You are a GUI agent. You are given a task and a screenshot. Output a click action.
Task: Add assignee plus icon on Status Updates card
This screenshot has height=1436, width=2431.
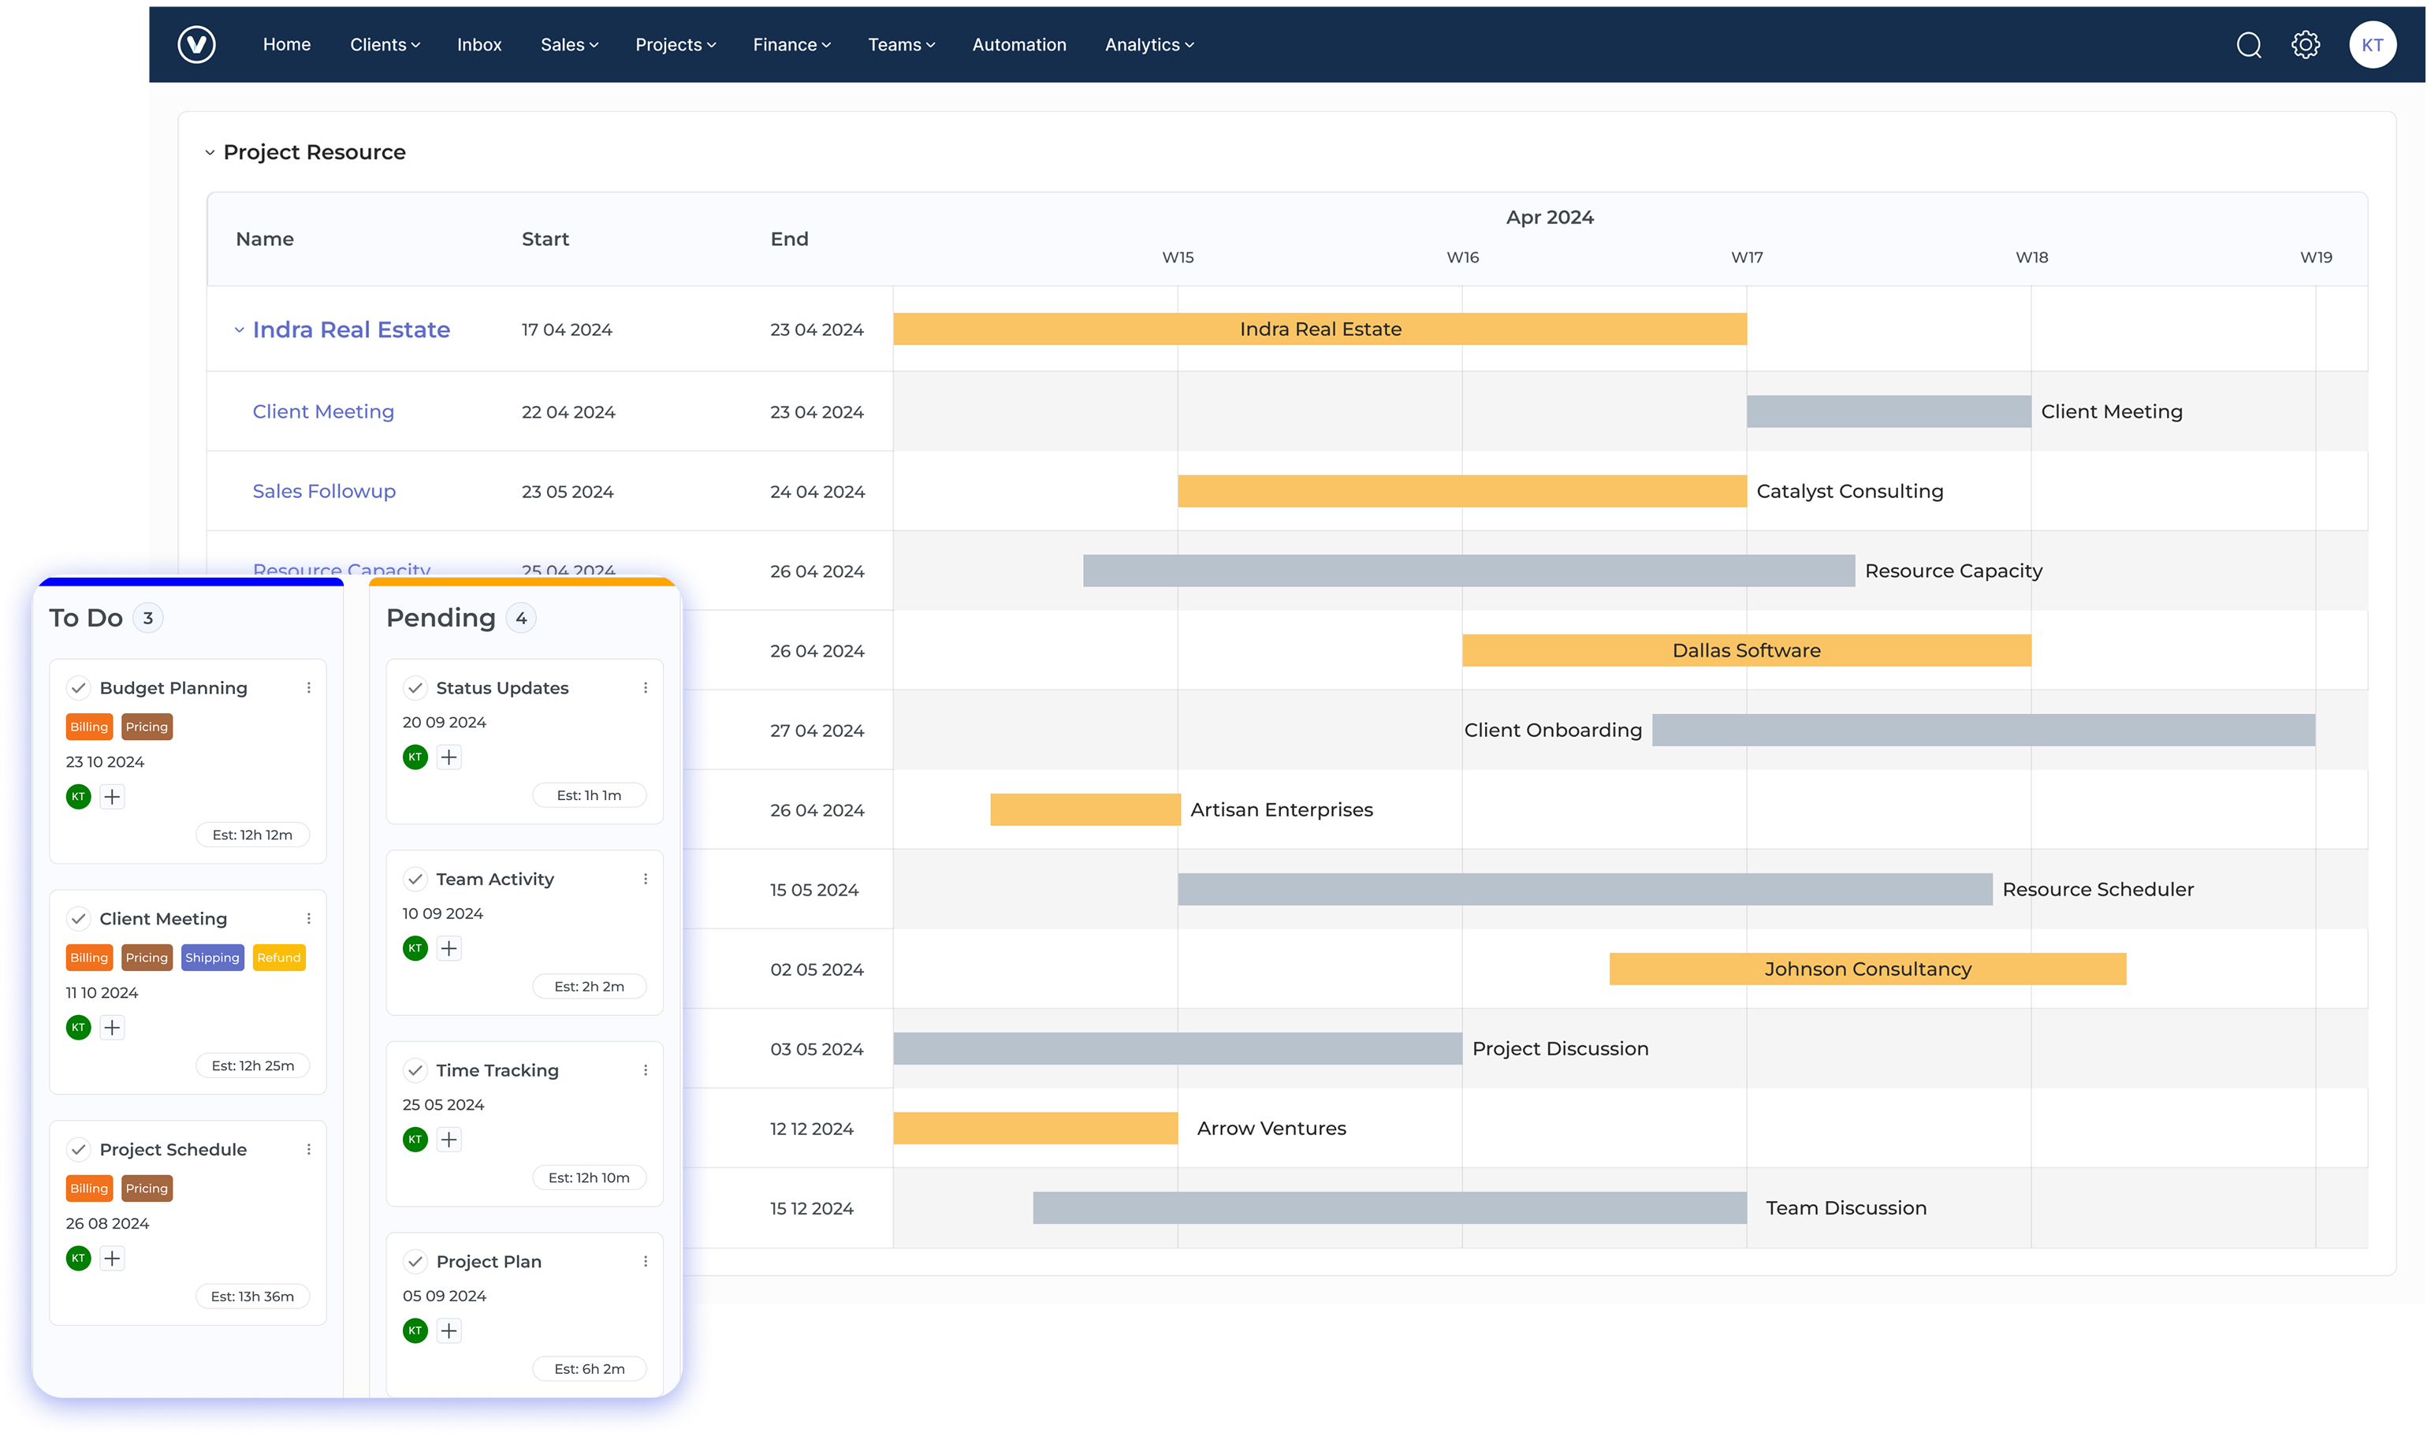449,757
